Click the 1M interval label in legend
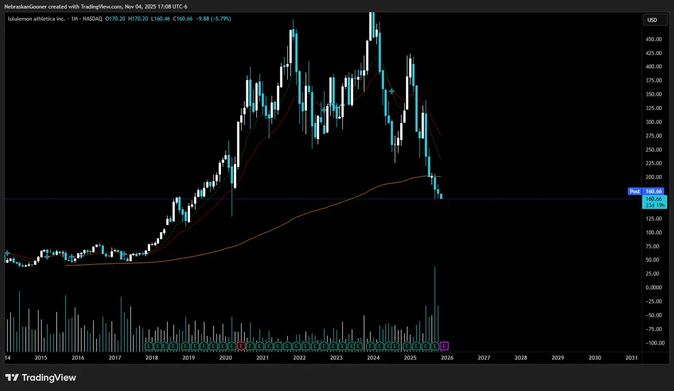The image size is (674, 391). 74,19
